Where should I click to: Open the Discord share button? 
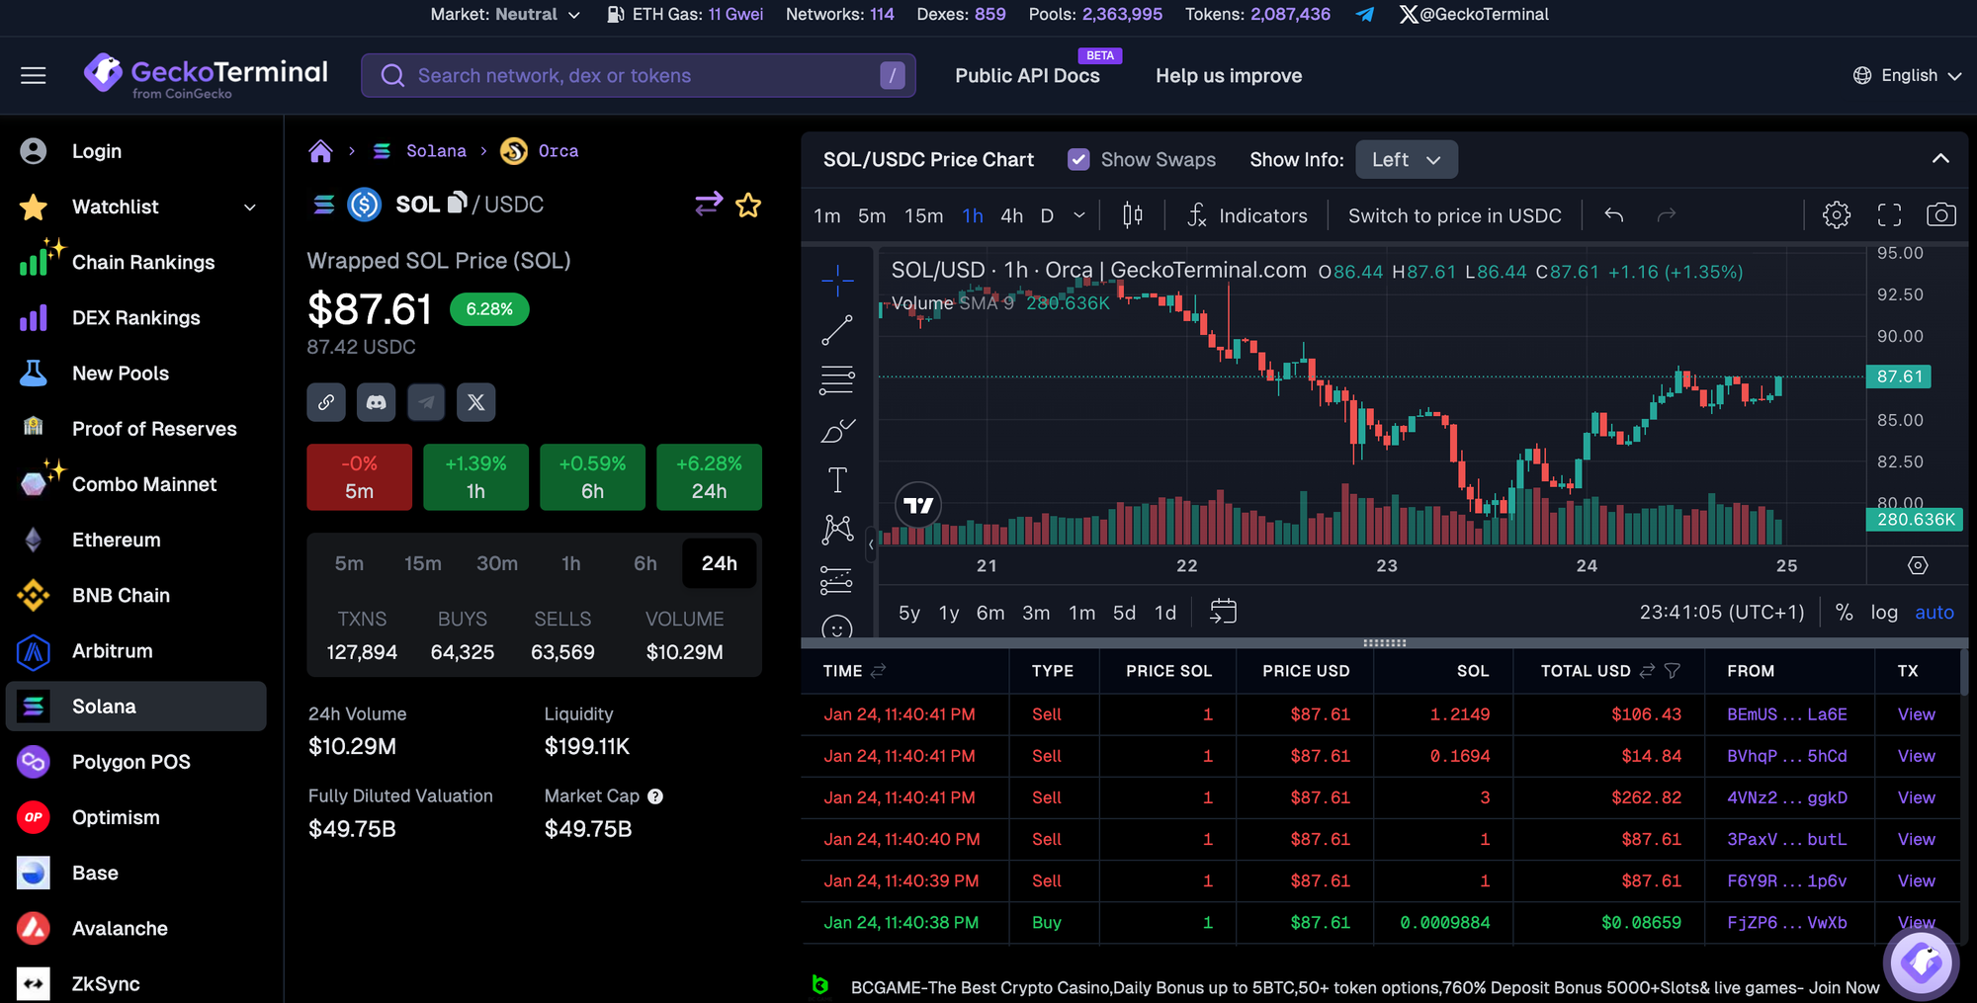tap(377, 402)
